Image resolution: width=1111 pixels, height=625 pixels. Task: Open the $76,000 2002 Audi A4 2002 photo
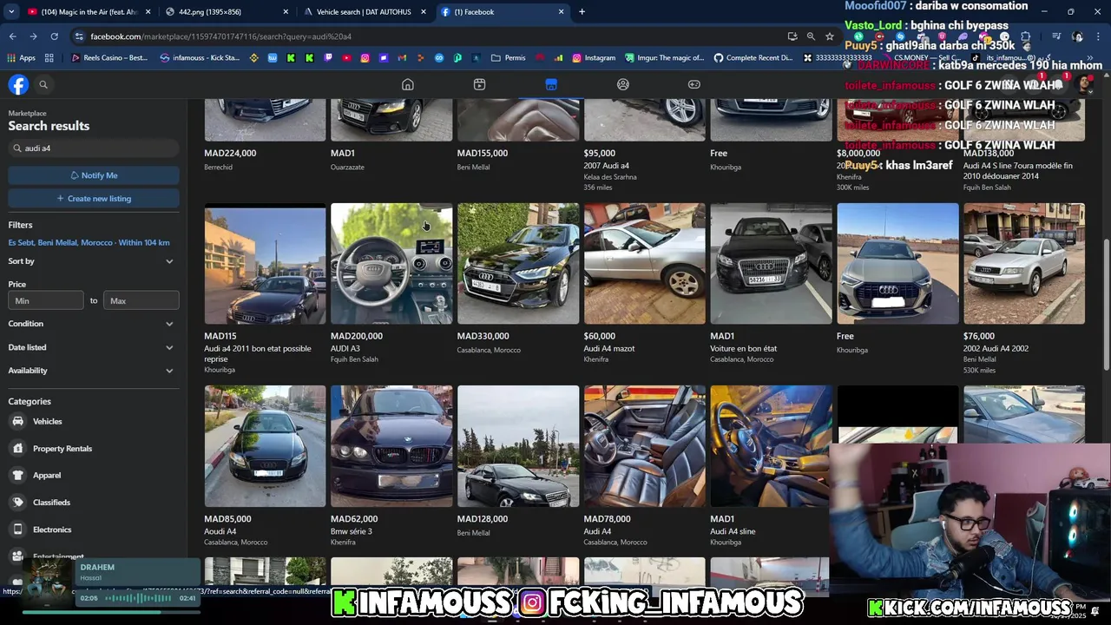1024,264
